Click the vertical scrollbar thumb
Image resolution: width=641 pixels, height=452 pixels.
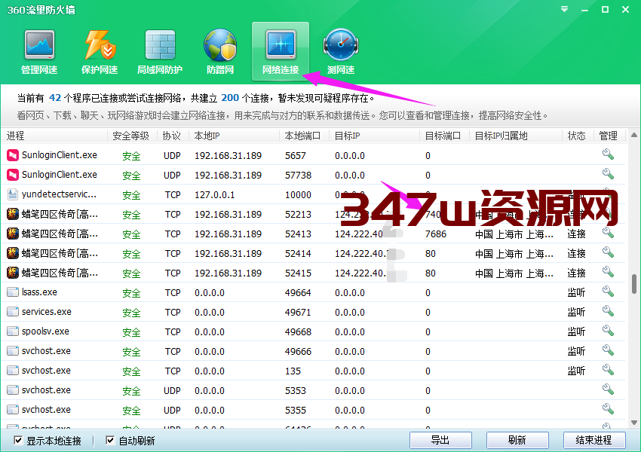(x=634, y=284)
